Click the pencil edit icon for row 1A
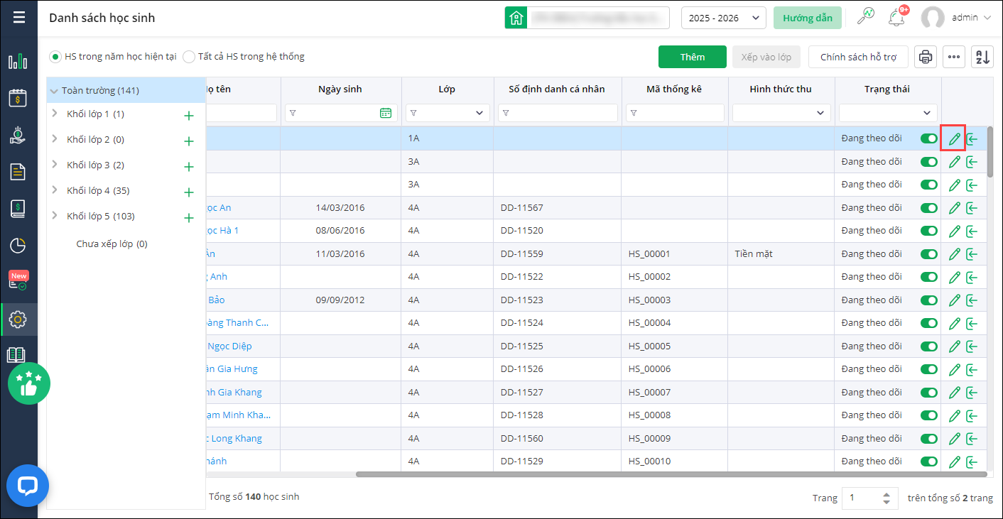The image size is (1003, 519). point(954,138)
